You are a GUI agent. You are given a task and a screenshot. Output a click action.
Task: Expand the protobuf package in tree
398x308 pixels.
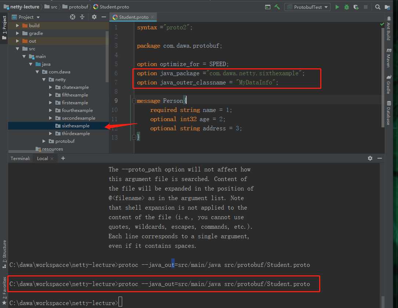tap(44, 141)
